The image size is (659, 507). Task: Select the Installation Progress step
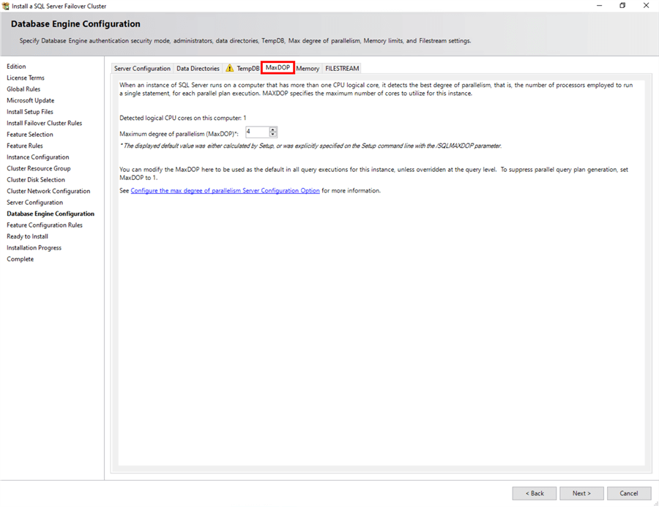click(34, 248)
